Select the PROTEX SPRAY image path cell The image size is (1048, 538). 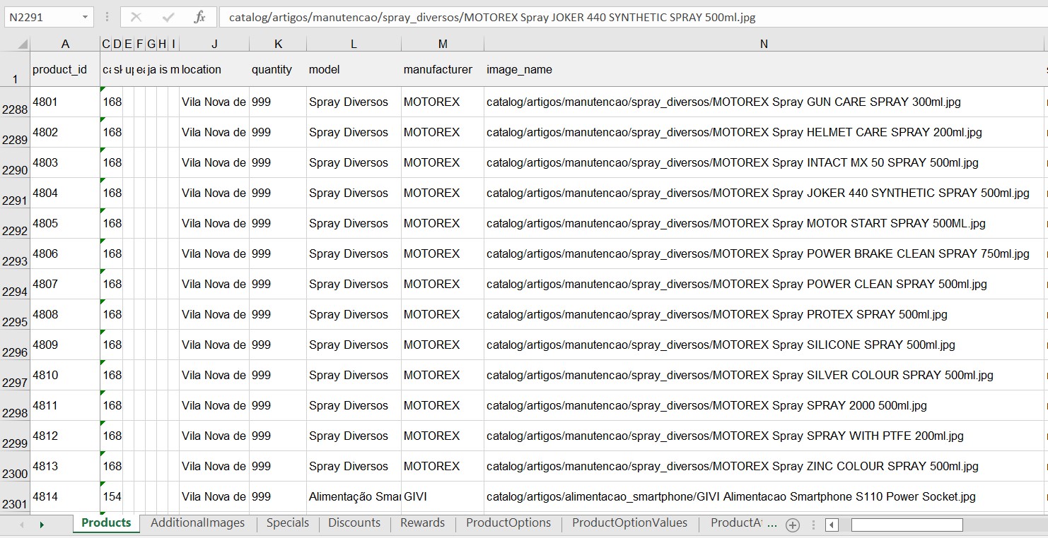click(764, 314)
